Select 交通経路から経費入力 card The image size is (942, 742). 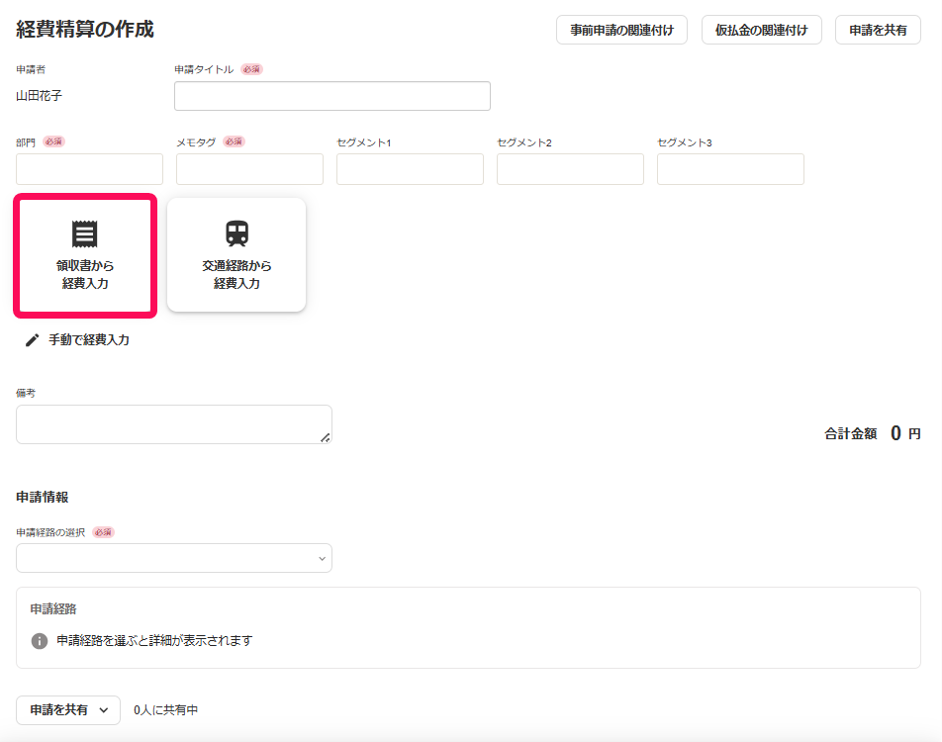[x=236, y=254]
